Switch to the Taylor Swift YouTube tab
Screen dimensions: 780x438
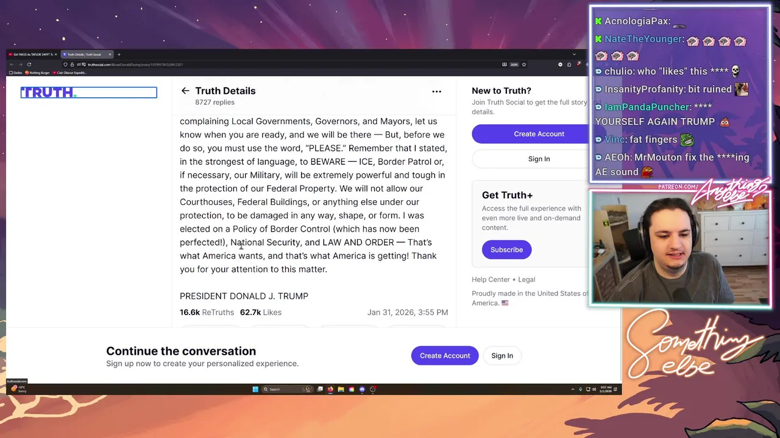(32, 54)
